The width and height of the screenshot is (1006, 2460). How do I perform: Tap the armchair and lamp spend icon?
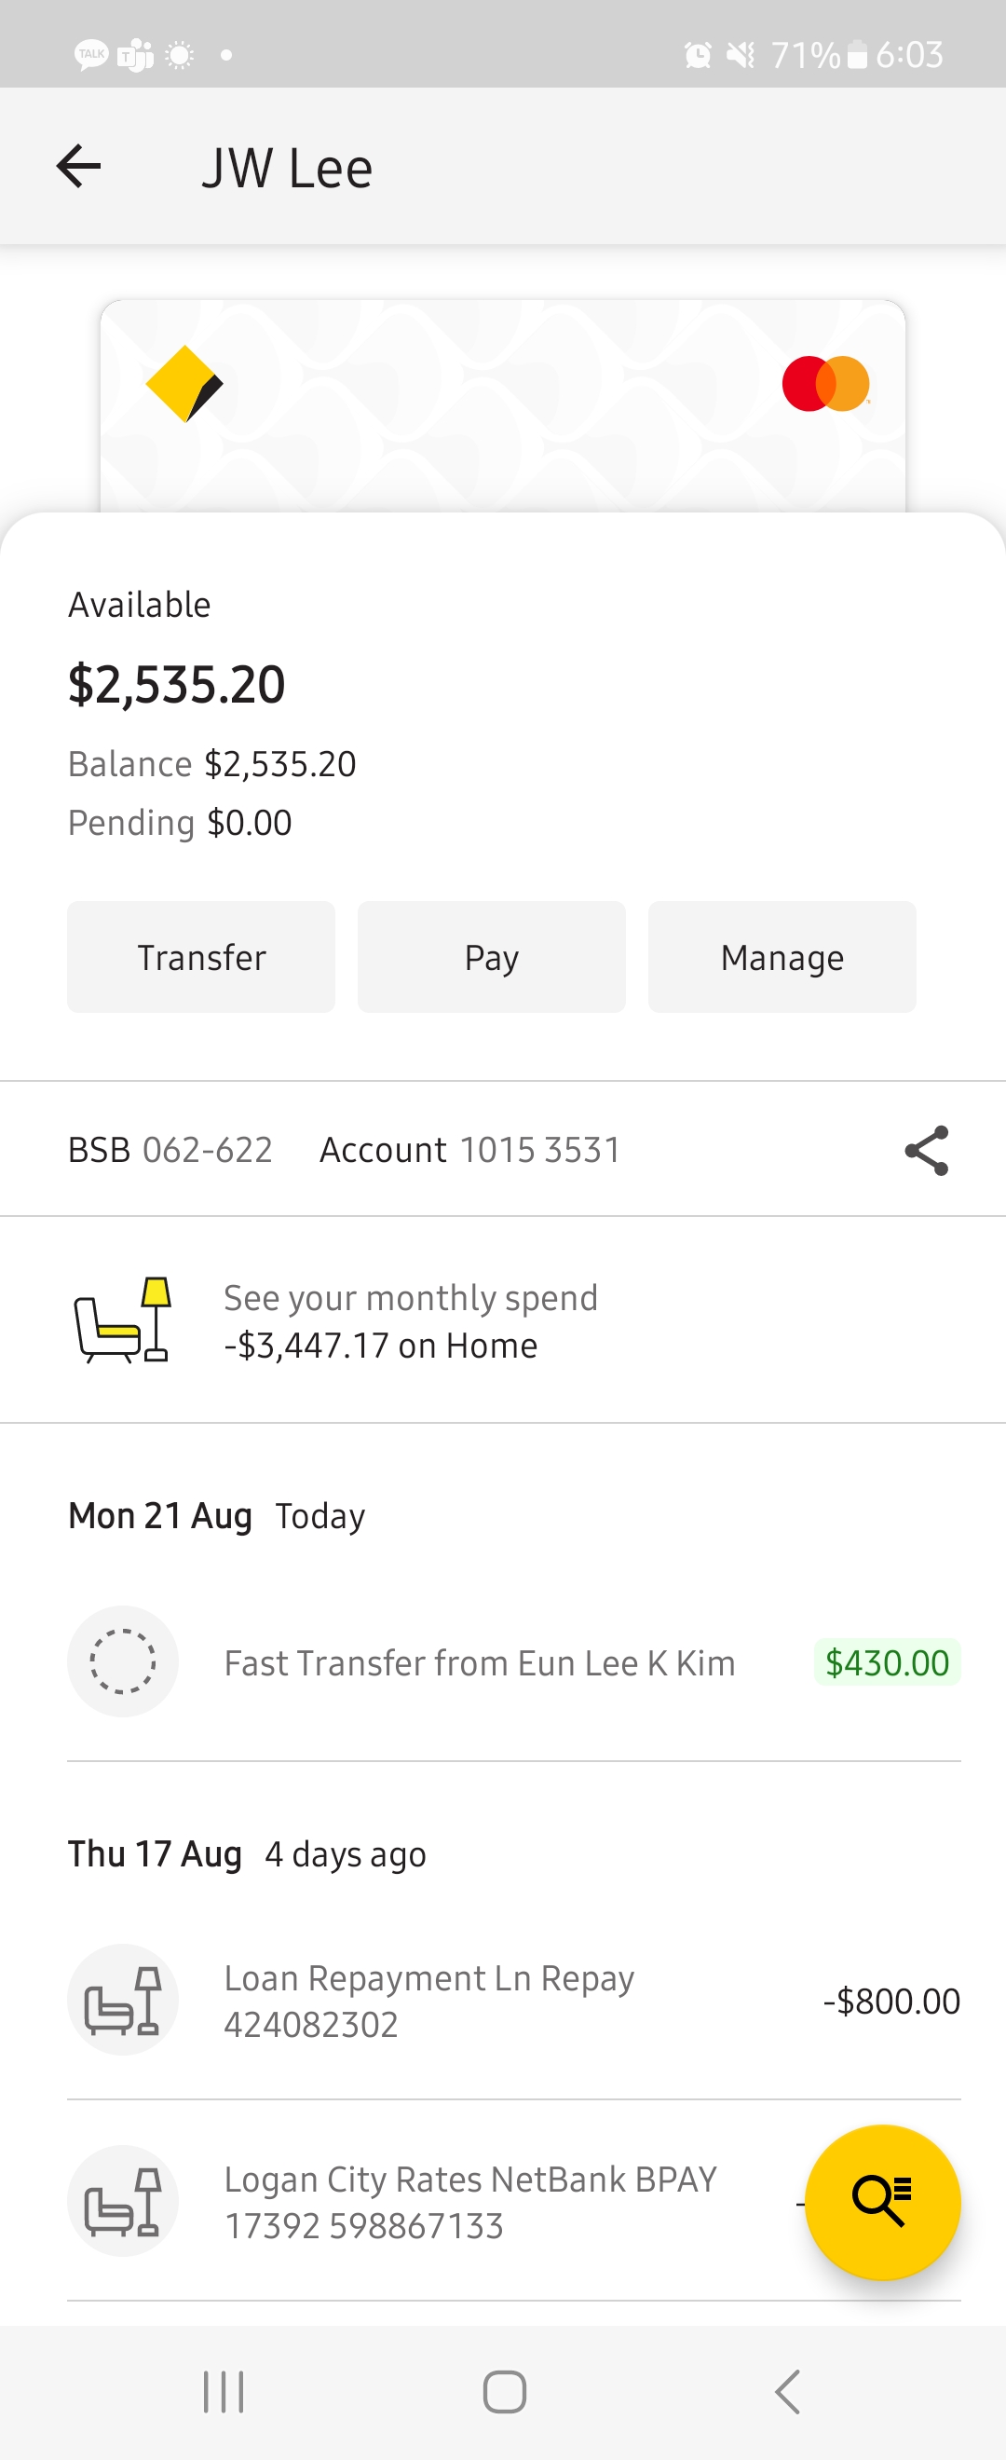[x=123, y=1320]
